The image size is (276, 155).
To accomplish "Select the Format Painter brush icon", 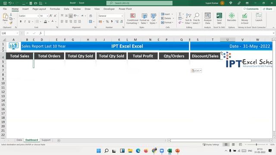I will click(x=11, y=23).
